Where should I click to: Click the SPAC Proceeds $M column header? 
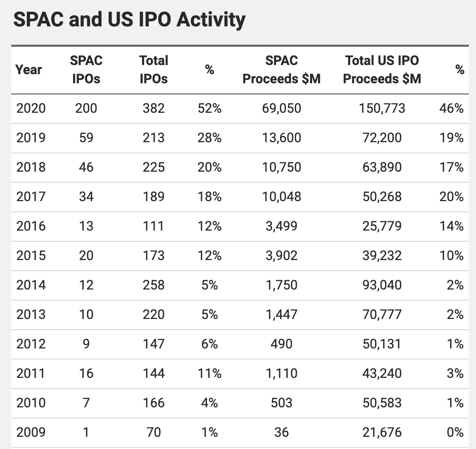(x=281, y=70)
